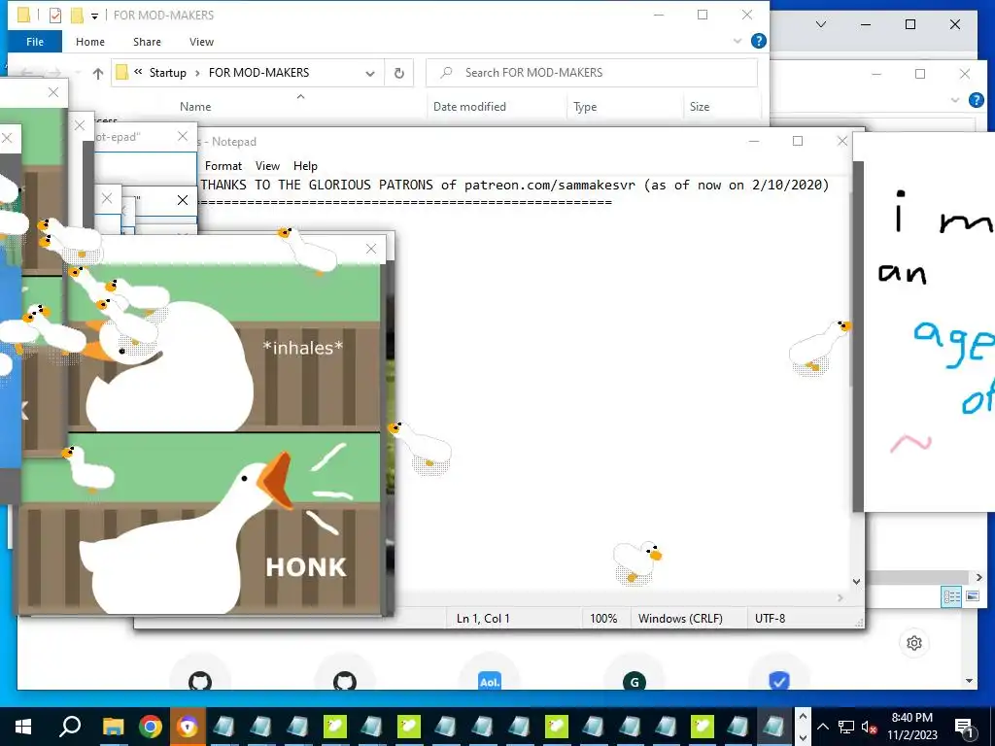Image resolution: width=995 pixels, height=746 pixels.
Task: Sort files by the Type column
Action: pyautogui.click(x=585, y=107)
